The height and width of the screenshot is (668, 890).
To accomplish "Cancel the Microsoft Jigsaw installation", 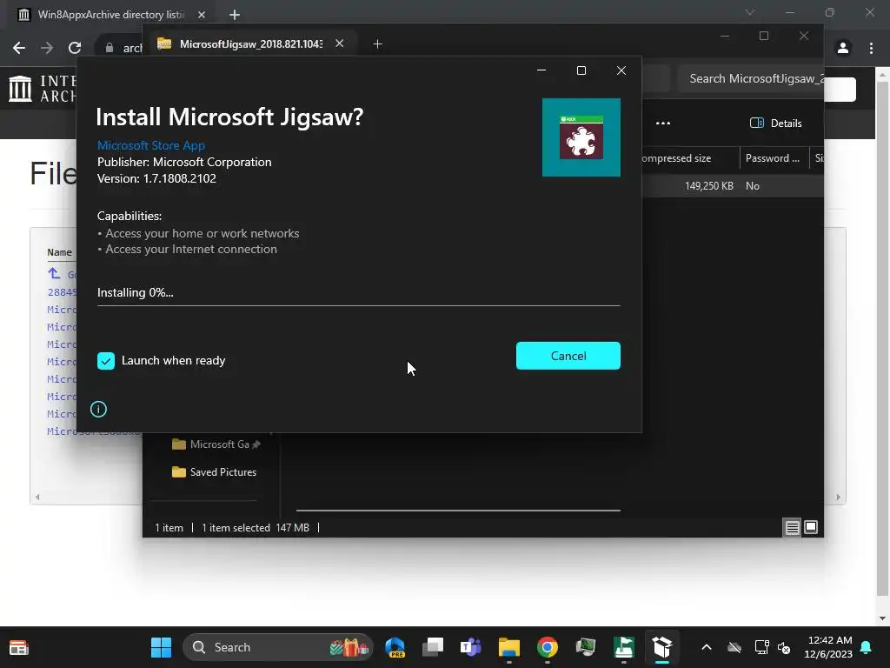I will point(568,356).
